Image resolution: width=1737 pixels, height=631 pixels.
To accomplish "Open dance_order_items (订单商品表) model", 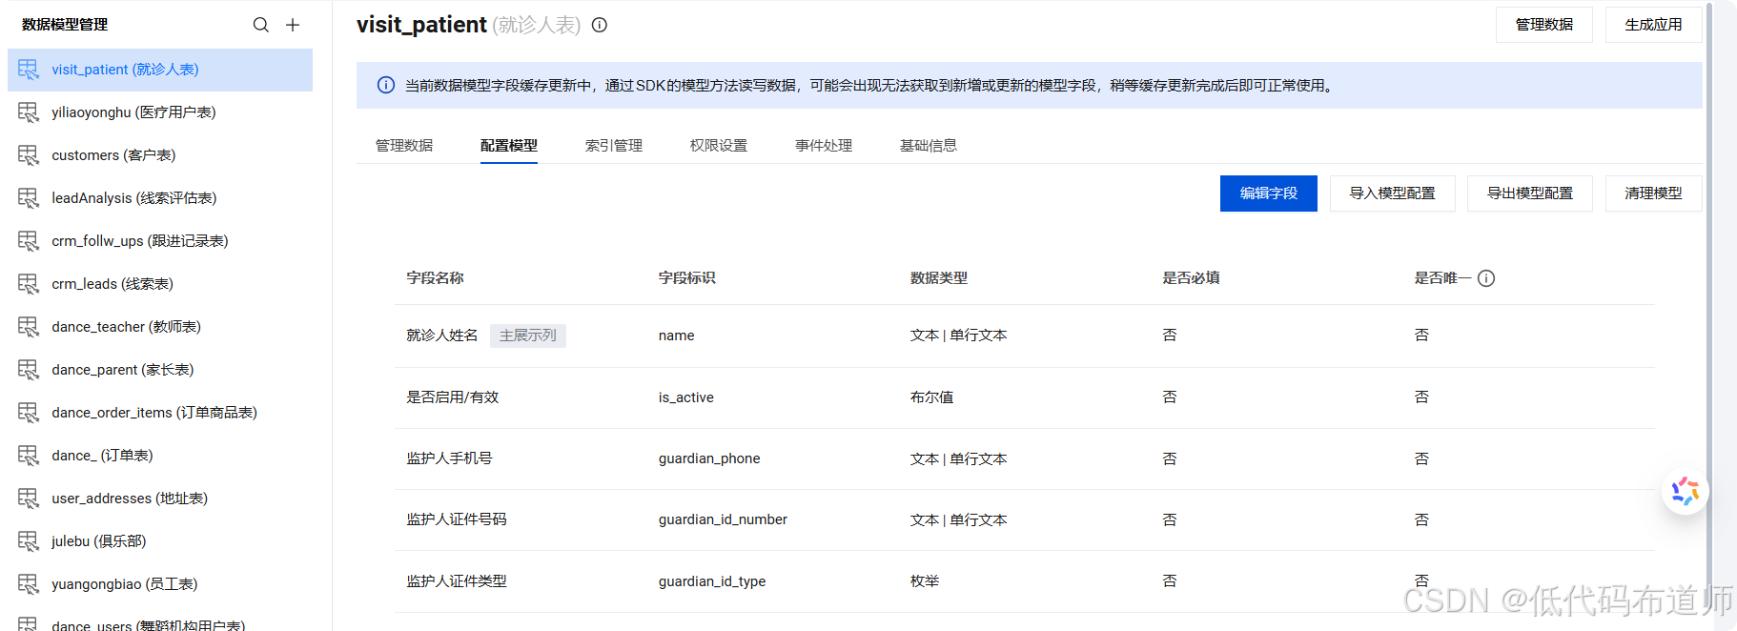I will click(160, 413).
